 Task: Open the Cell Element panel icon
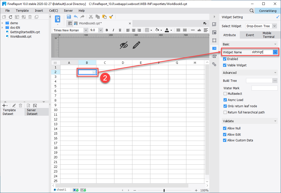coord(214,24)
